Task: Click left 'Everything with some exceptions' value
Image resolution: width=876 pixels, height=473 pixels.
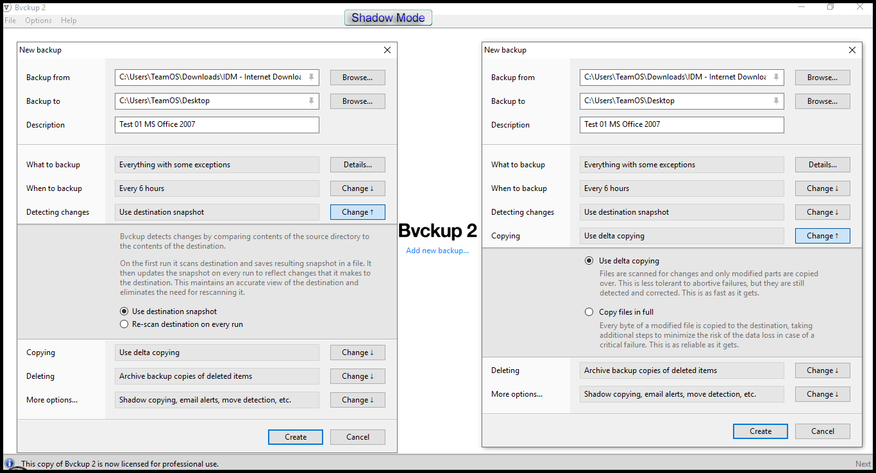Action: 217,165
